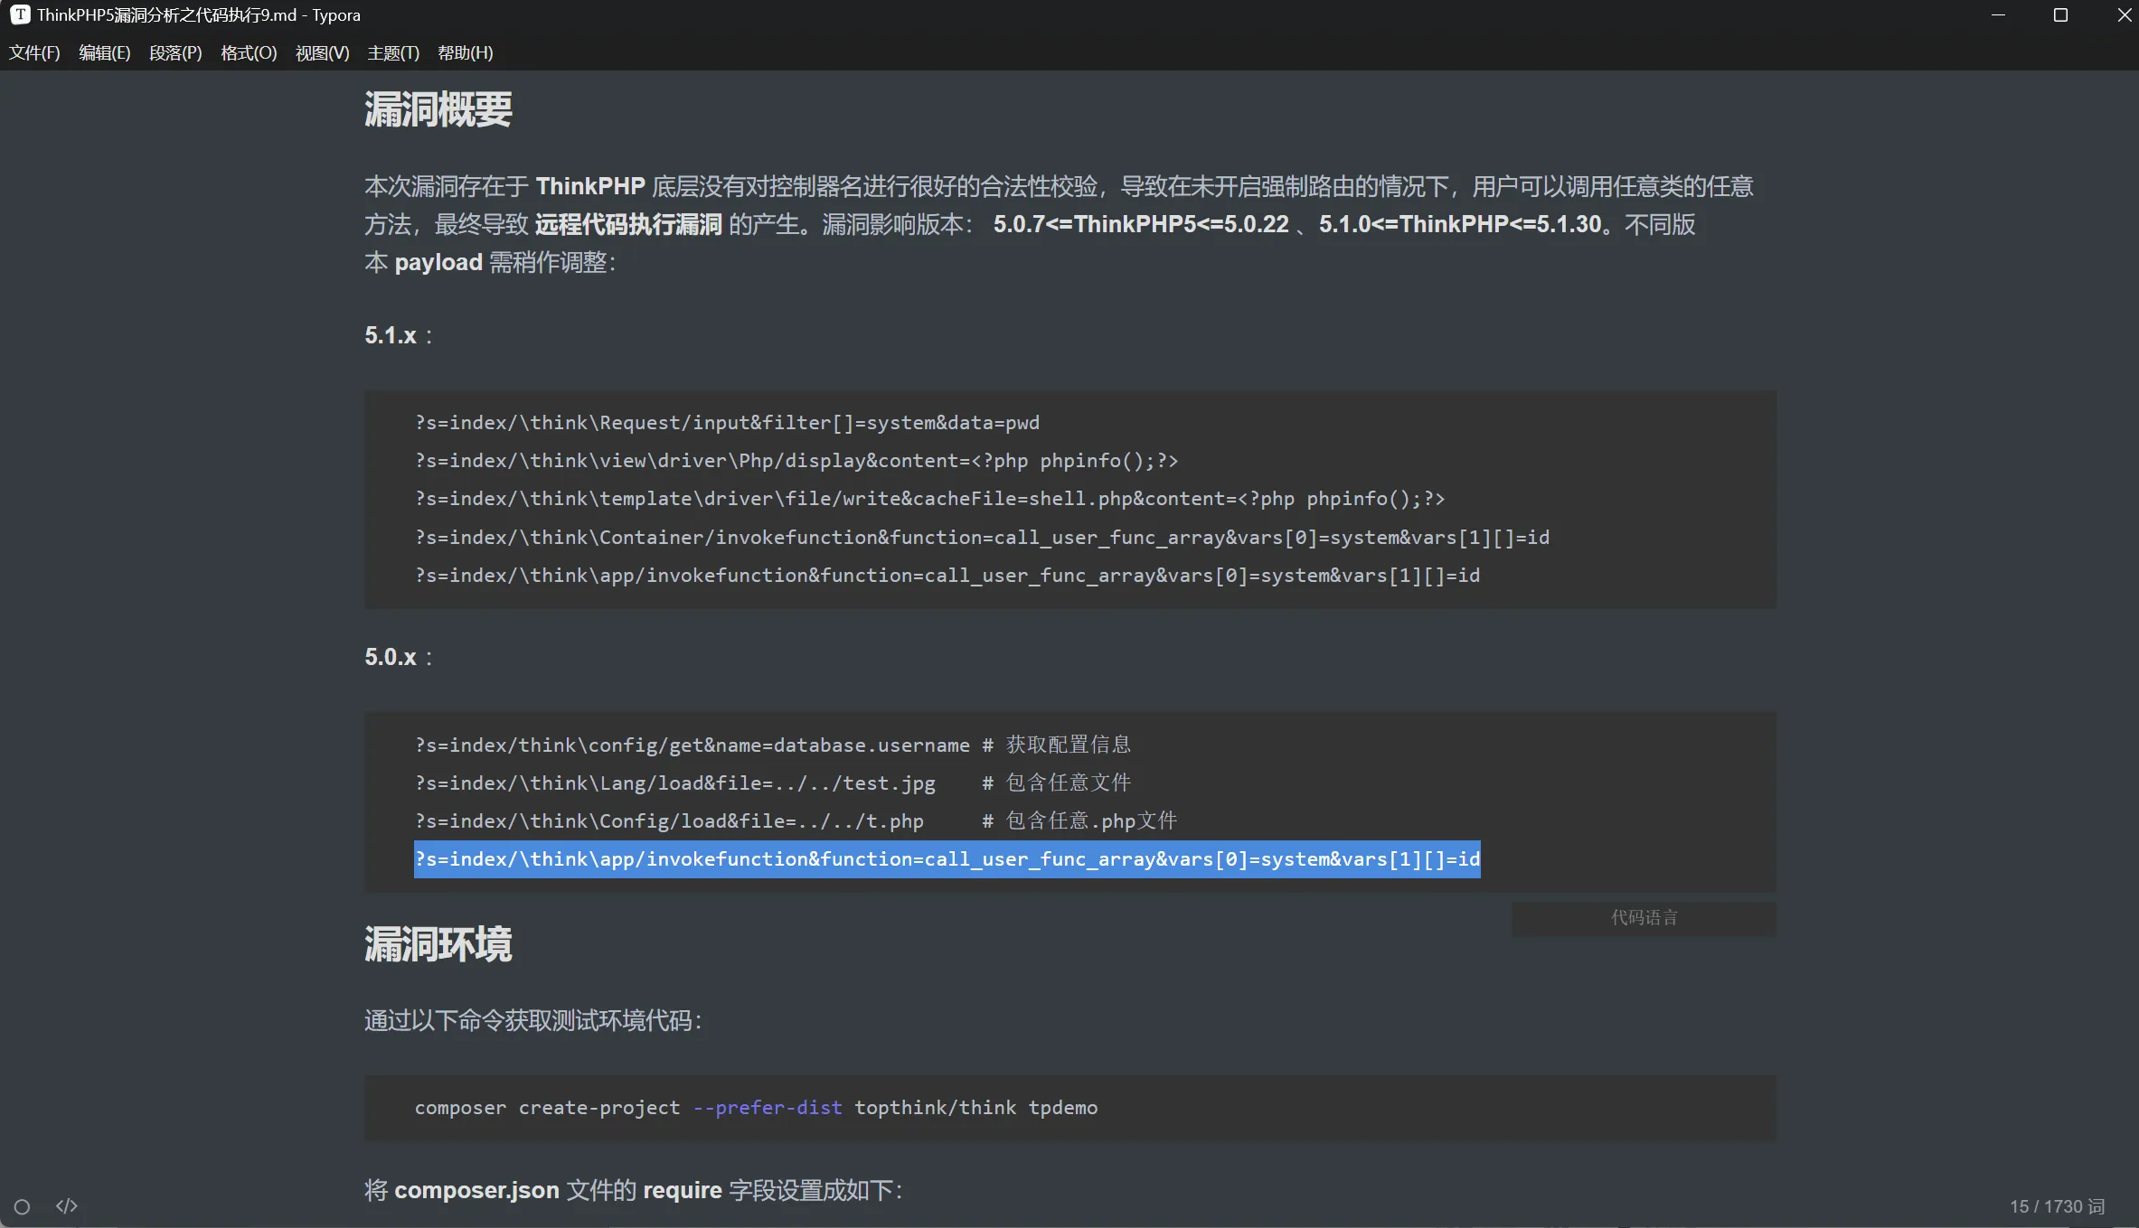Maximize the Typora window
The image size is (2139, 1228).
2060,14
